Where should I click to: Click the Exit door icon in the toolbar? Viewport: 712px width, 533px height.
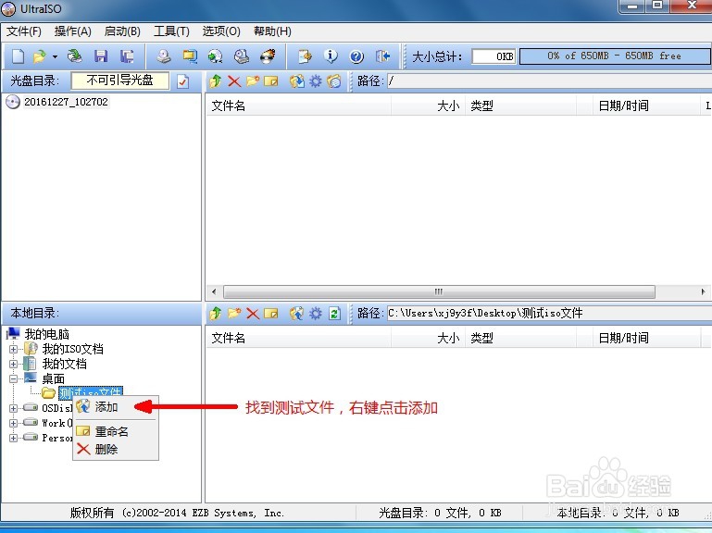click(x=382, y=56)
